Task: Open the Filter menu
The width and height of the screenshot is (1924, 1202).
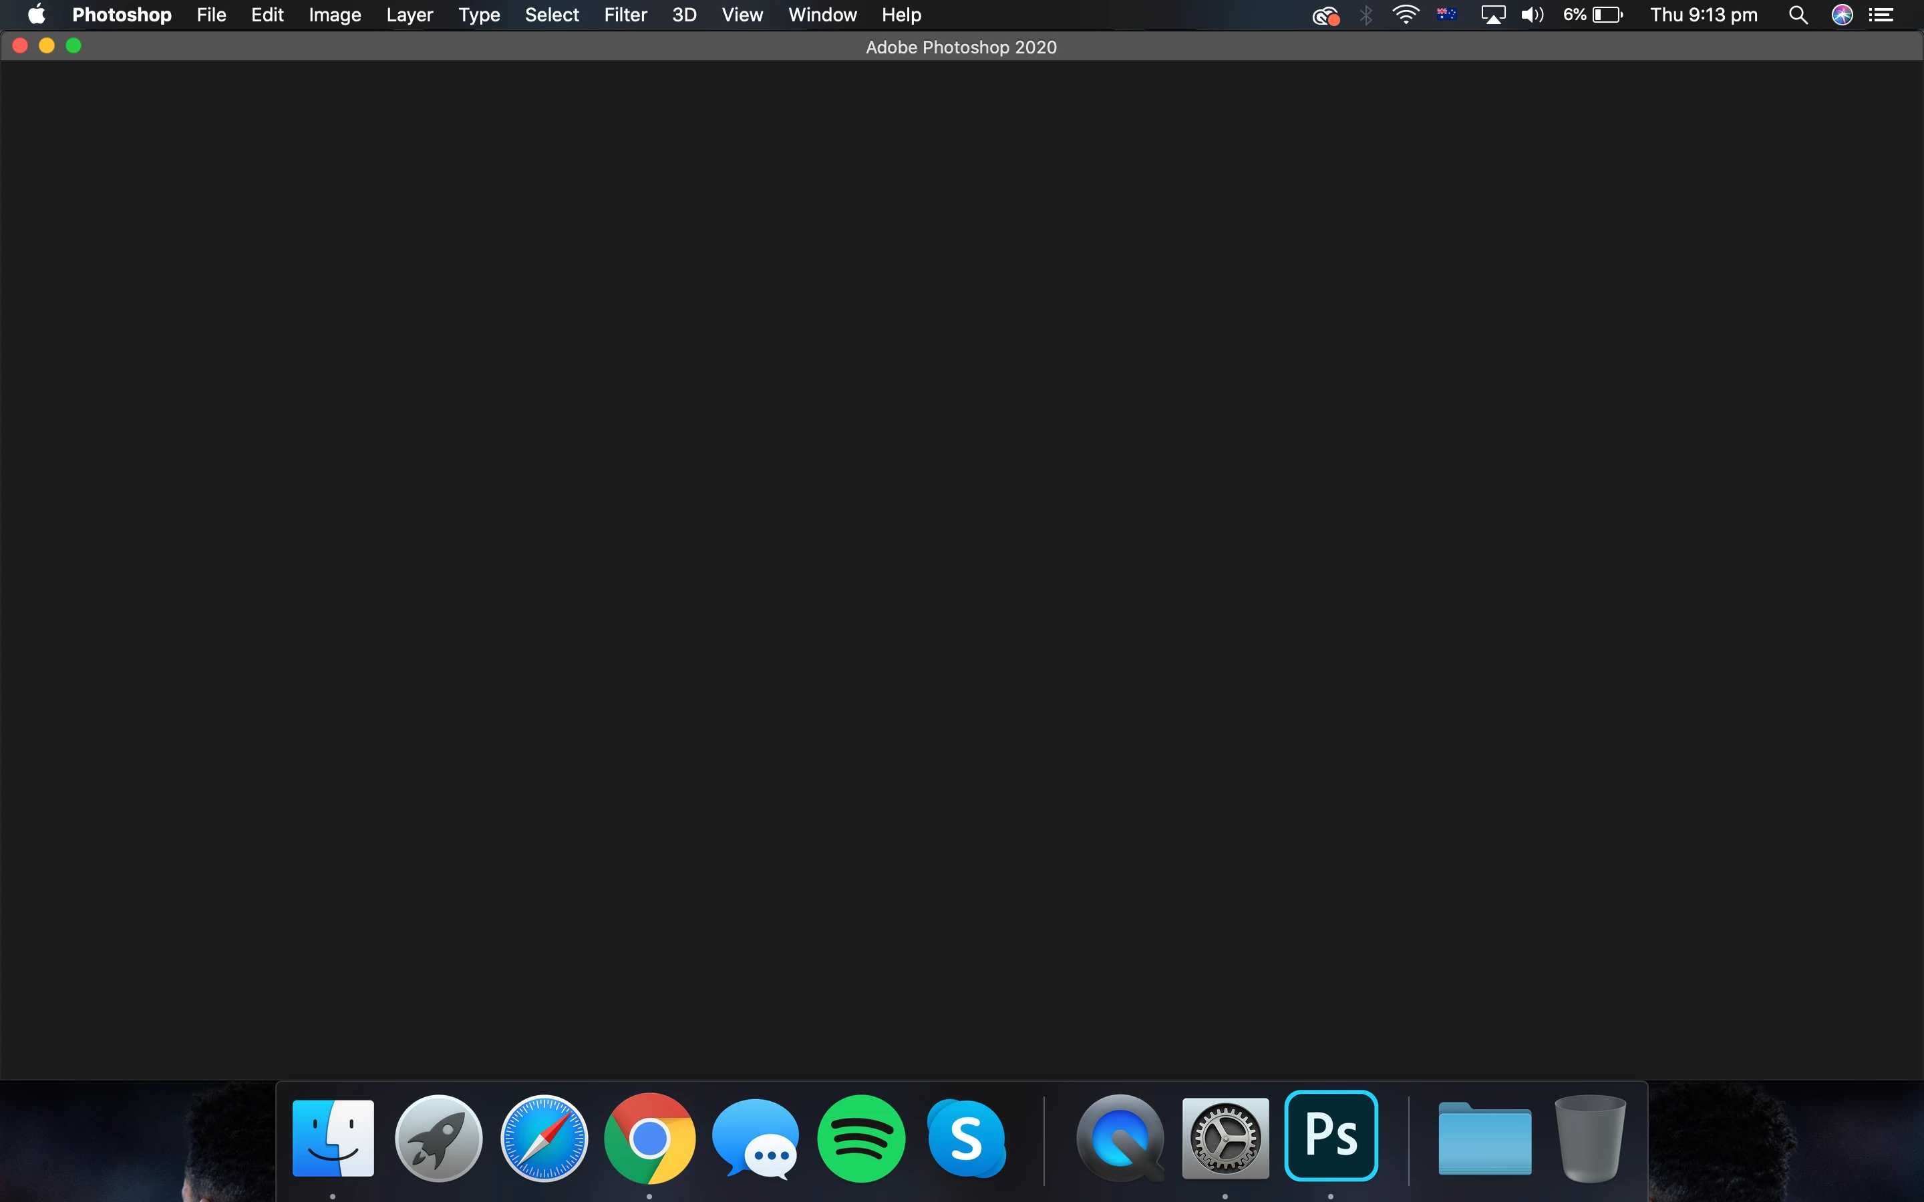Action: click(x=625, y=15)
